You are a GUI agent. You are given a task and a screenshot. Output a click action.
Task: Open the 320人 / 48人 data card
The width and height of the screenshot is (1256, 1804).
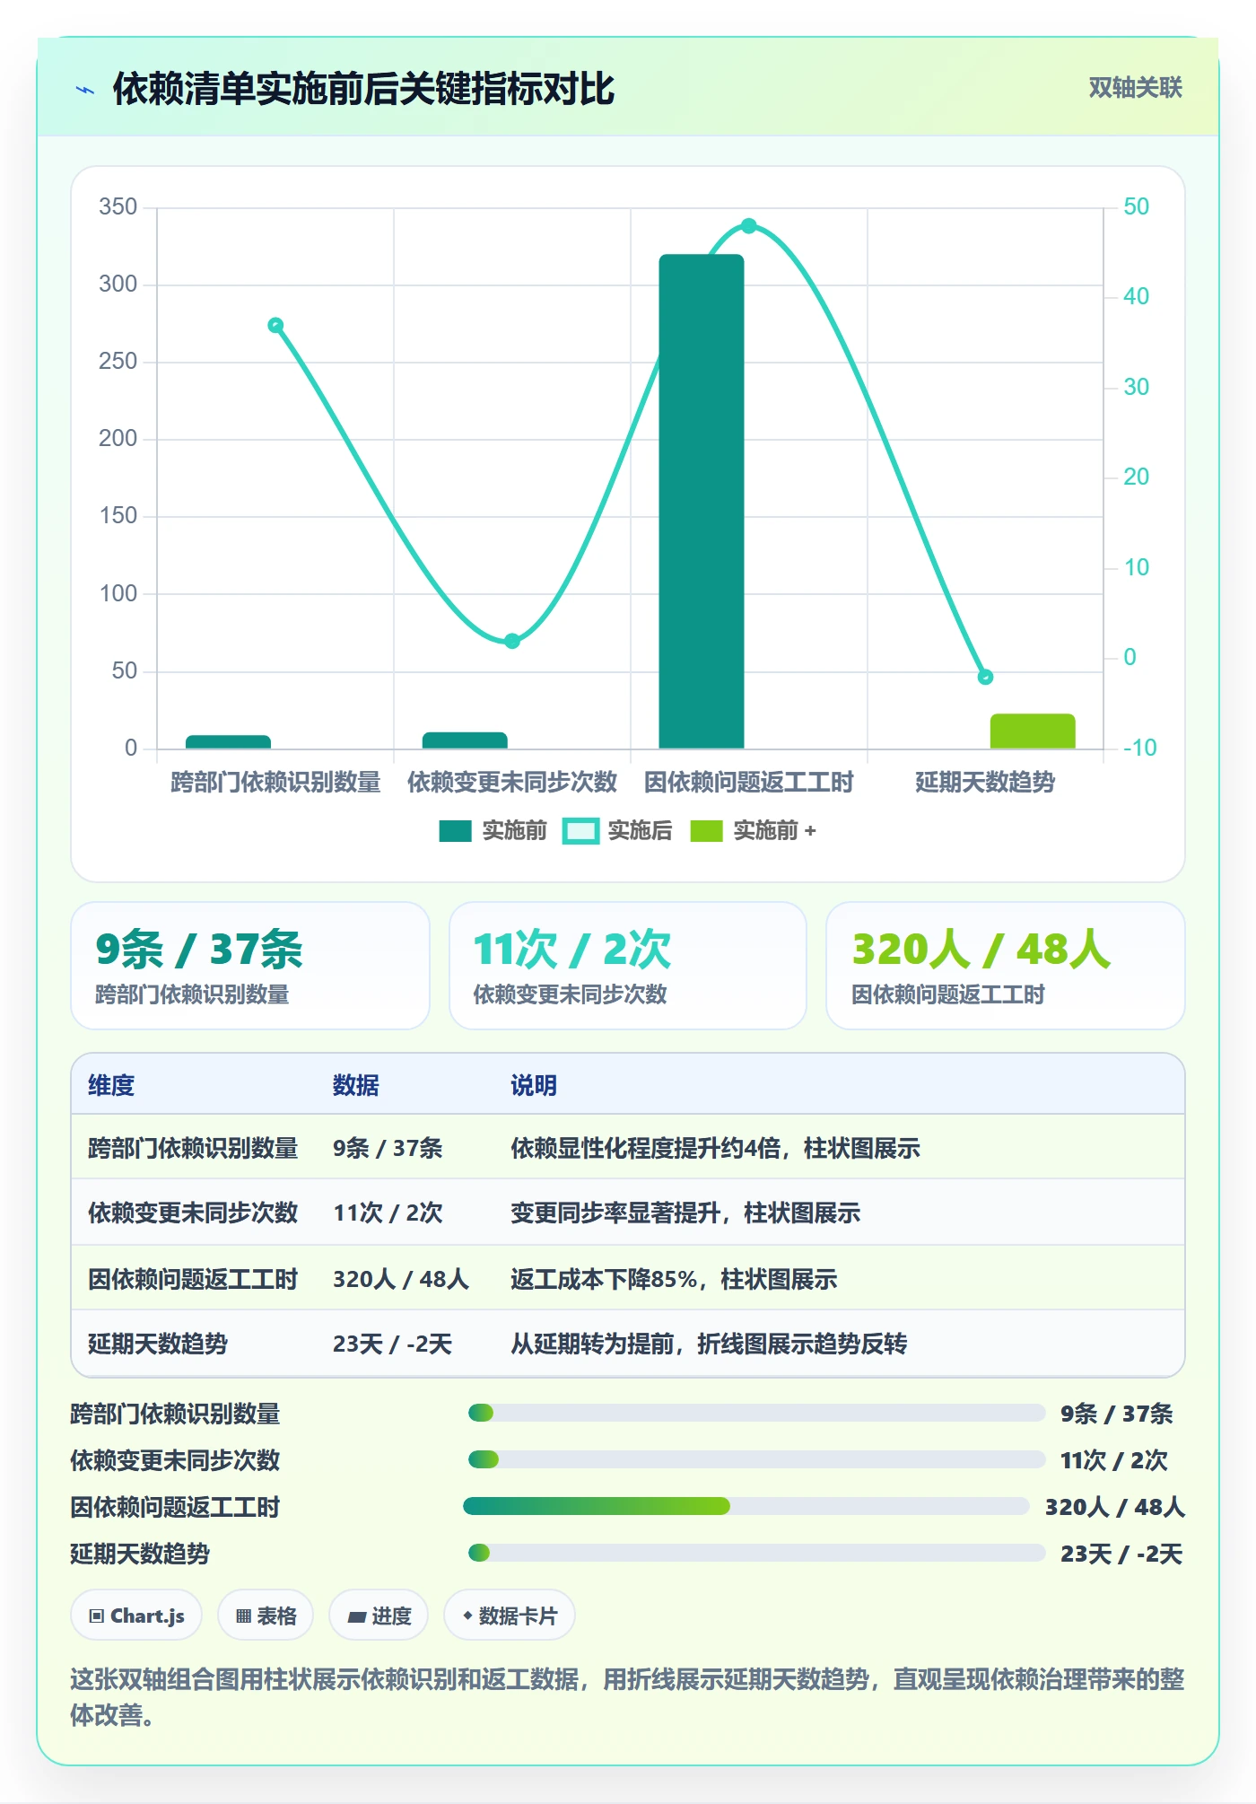pyautogui.click(x=1006, y=966)
